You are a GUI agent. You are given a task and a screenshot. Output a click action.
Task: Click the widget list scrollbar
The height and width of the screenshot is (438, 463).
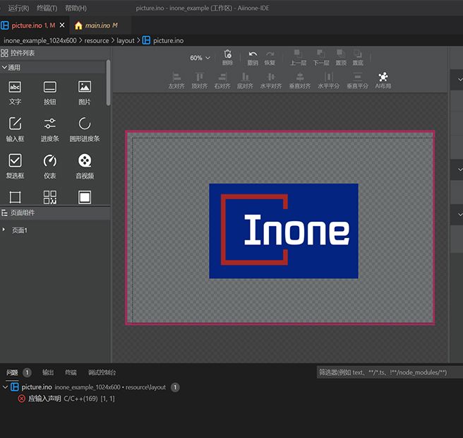[109, 83]
